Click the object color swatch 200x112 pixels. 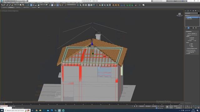click(199, 13)
